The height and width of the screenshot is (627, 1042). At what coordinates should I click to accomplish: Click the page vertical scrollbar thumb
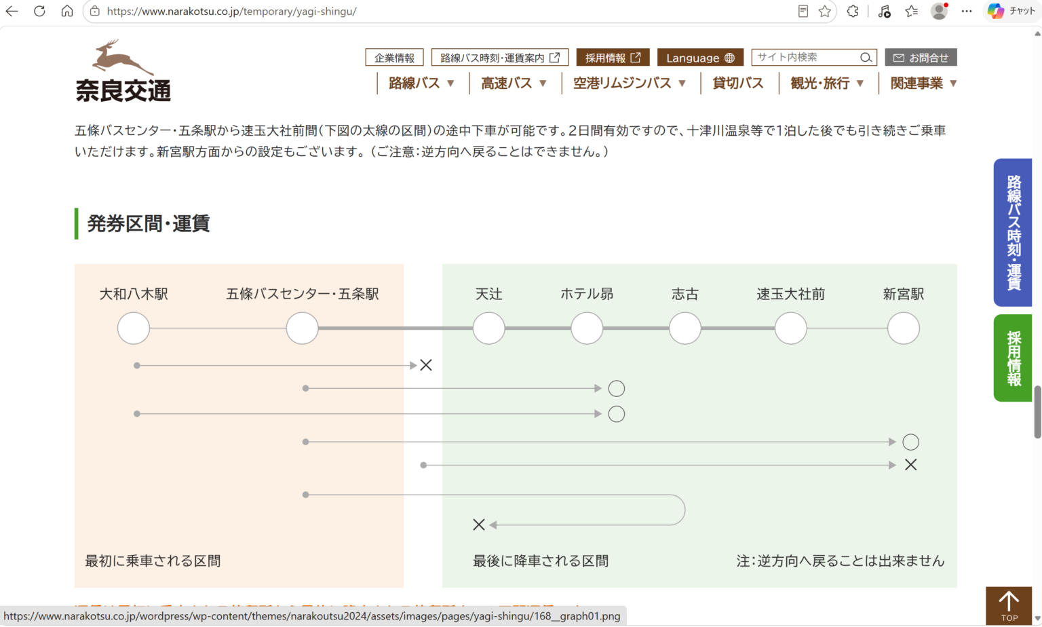[x=1037, y=412]
